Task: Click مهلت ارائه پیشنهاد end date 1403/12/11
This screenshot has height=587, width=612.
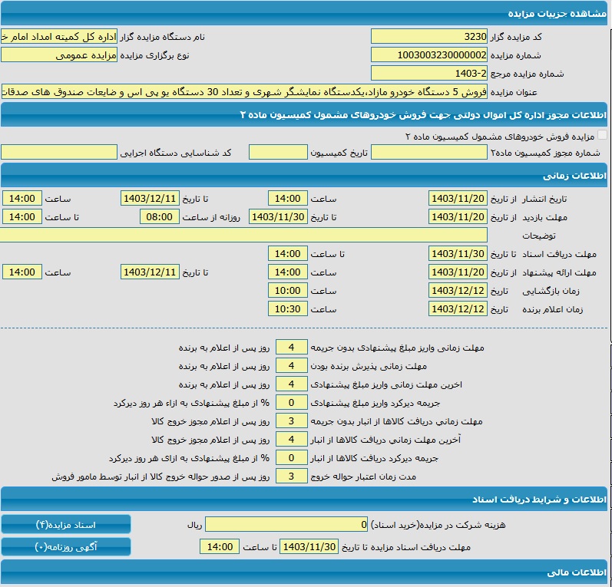Action: coord(150,272)
